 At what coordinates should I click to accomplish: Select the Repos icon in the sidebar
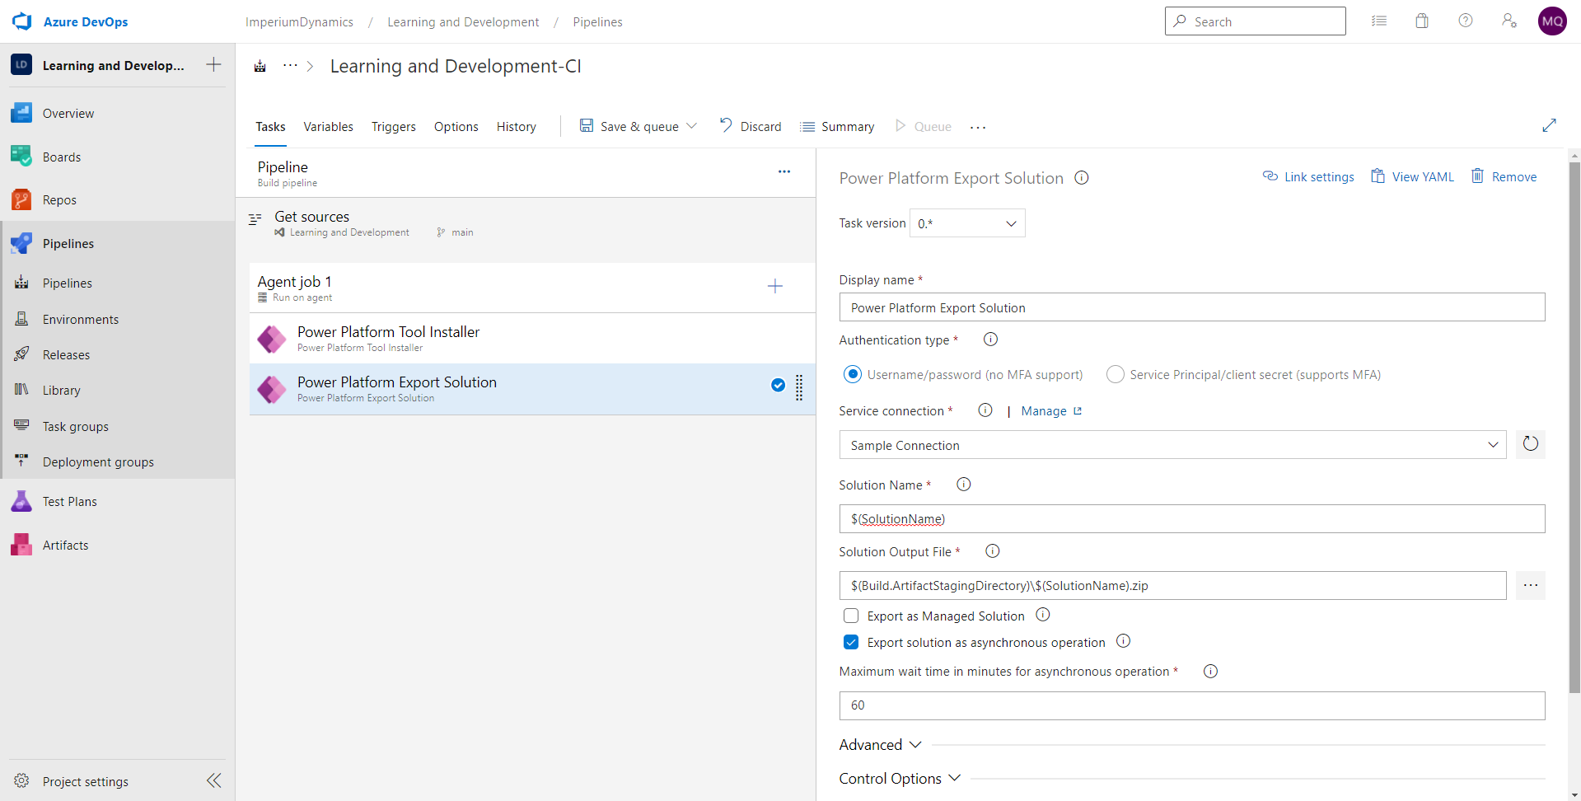click(21, 199)
